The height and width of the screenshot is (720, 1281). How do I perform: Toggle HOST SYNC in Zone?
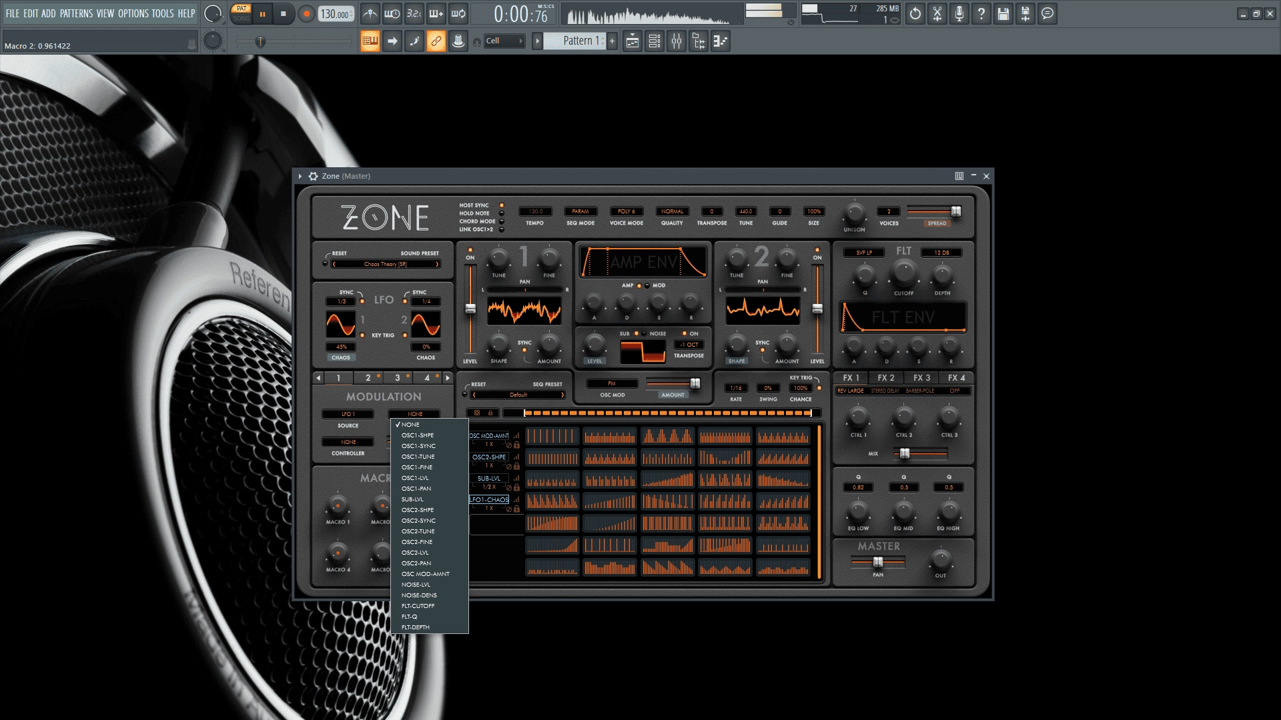[x=502, y=205]
